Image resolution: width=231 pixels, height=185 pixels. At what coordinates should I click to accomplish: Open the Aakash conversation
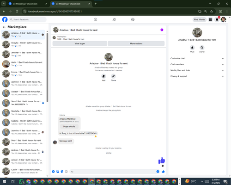(23, 93)
